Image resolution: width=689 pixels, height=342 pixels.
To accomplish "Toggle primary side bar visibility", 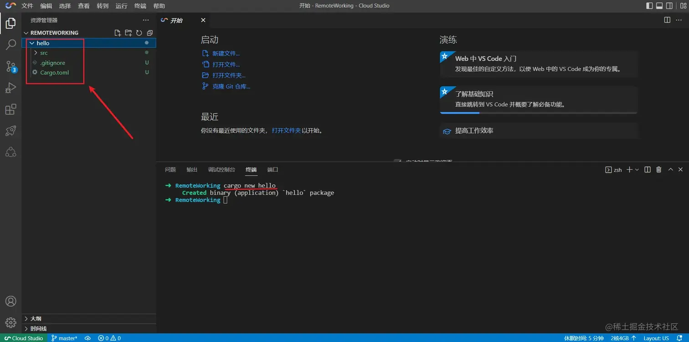I will pyautogui.click(x=649, y=6).
